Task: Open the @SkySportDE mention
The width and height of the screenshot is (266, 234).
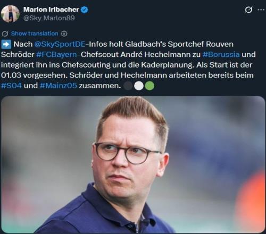Action: tap(60, 44)
